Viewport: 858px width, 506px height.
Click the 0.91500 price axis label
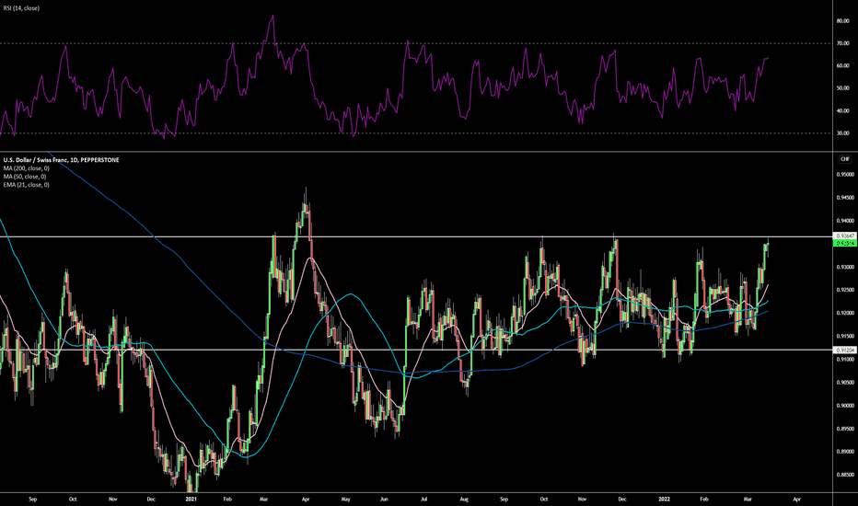point(844,336)
